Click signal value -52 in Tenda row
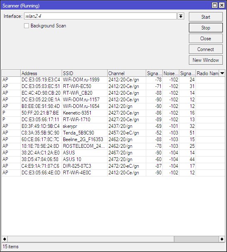 pyautogui.click(x=158, y=133)
